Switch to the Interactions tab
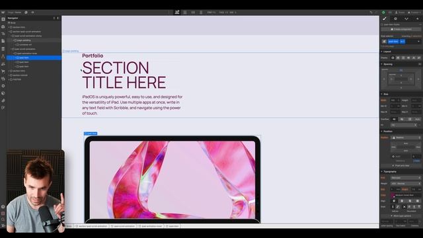The width and height of the screenshot is (423, 238). click(x=406, y=19)
